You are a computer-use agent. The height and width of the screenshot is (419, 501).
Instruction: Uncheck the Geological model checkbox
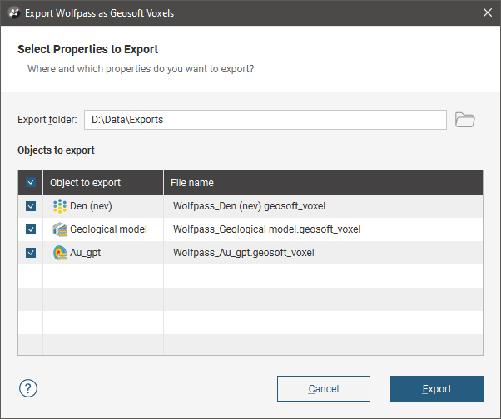coord(31,229)
